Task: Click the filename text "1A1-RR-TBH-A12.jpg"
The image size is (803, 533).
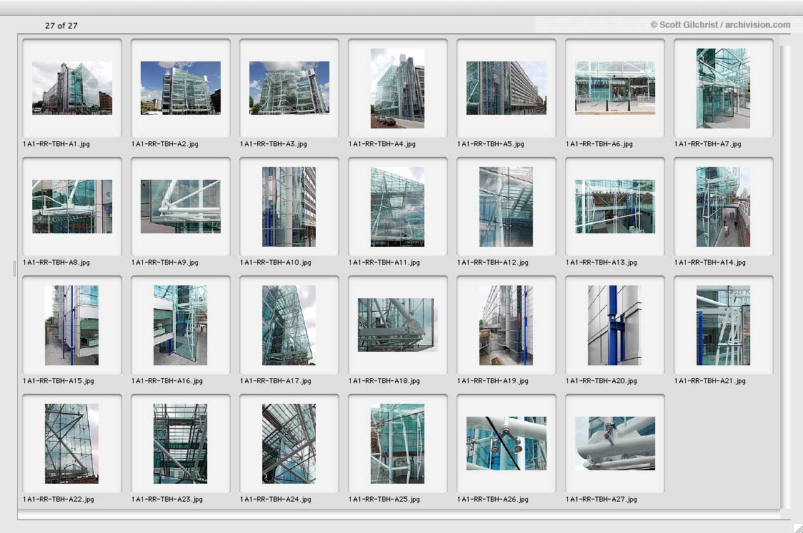Action: [x=493, y=263]
